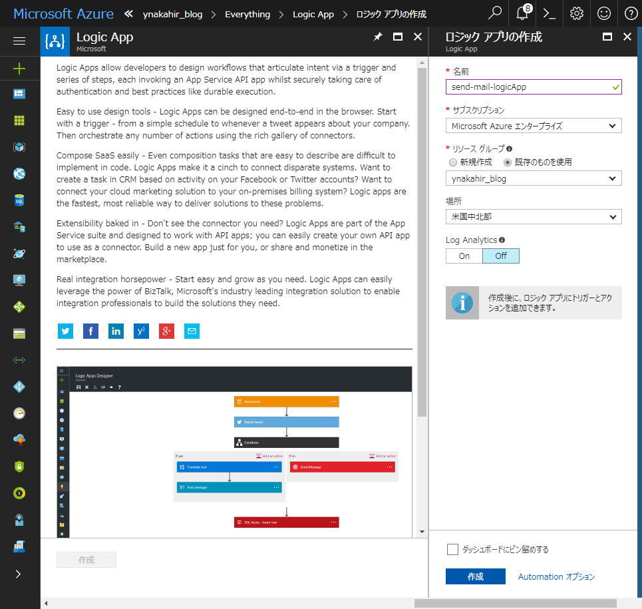Pin the Logic App blade
This screenshot has height=609, width=642.
[377, 37]
